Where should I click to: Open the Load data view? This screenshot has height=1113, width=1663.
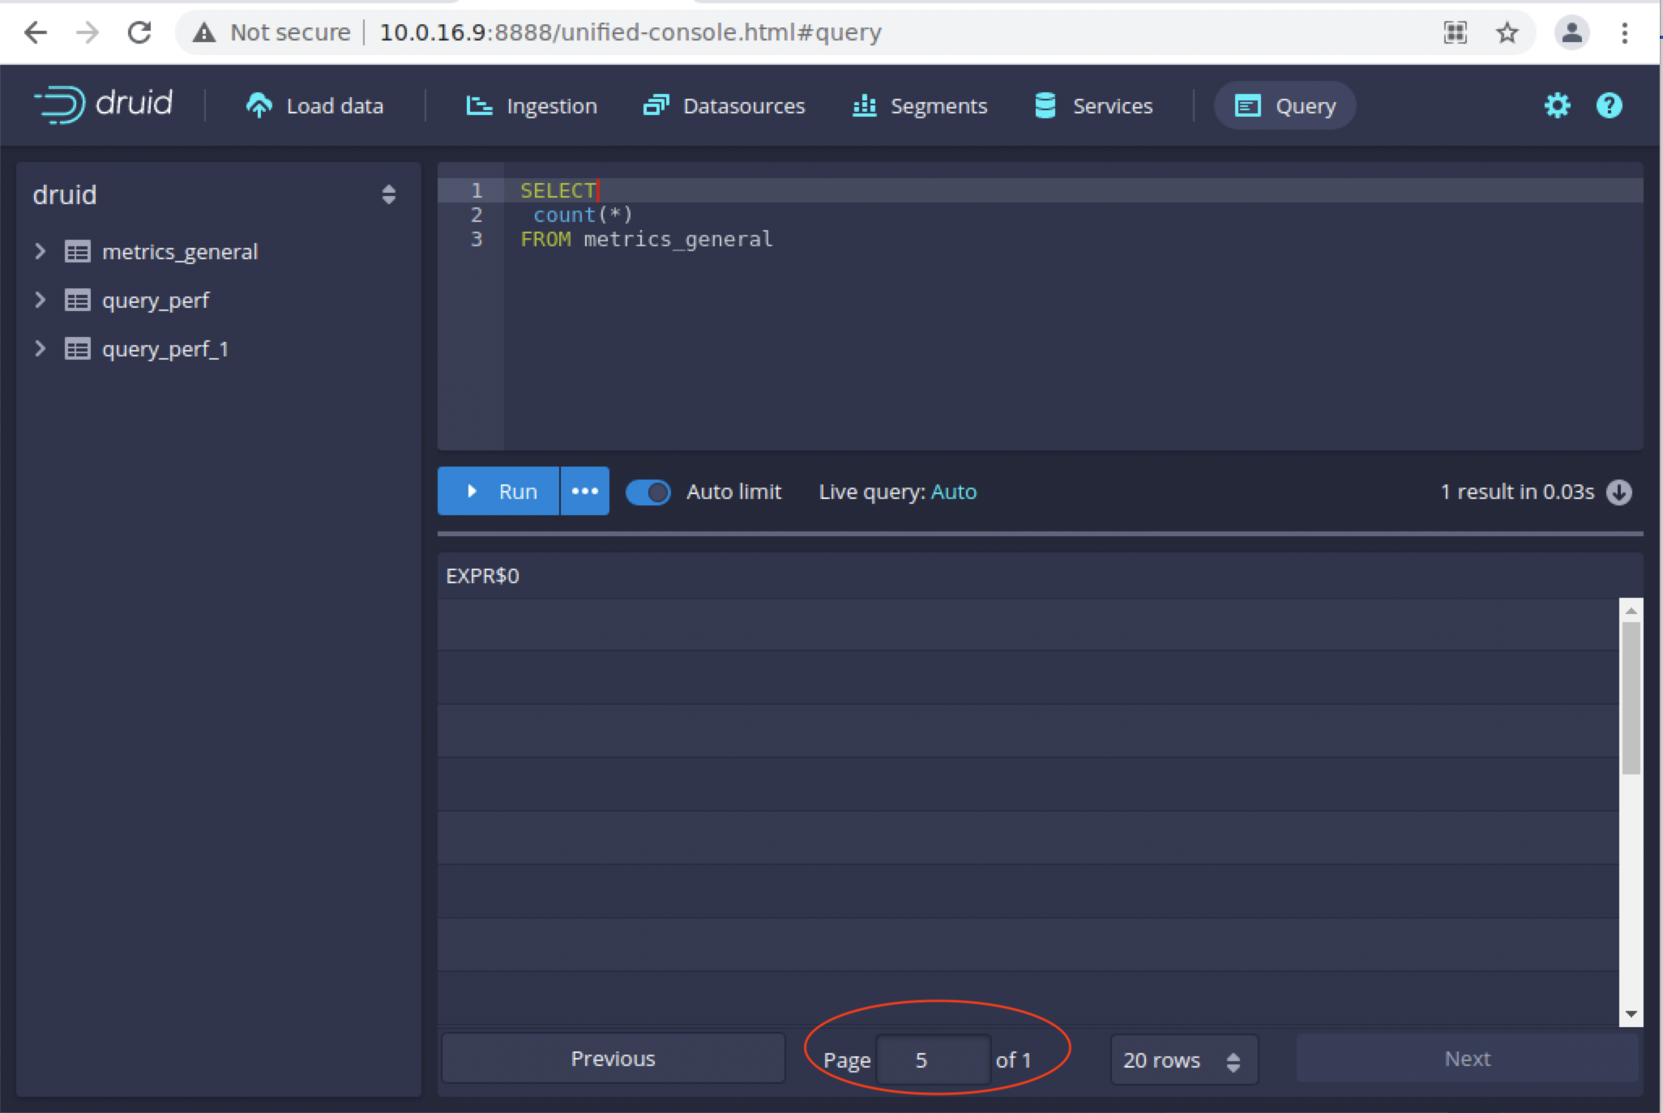click(x=314, y=105)
